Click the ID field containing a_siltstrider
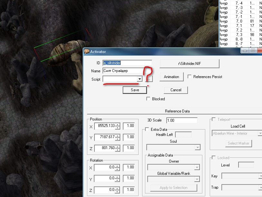The width and height of the screenshot is (262, 197). [127, 63]
